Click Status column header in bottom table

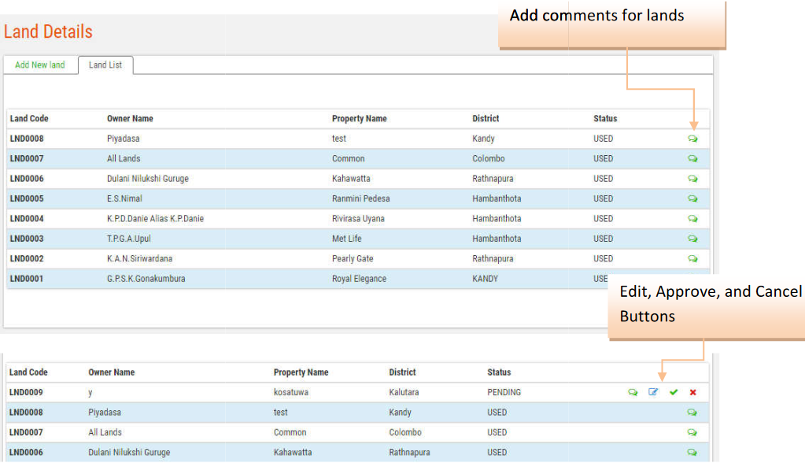499,372
